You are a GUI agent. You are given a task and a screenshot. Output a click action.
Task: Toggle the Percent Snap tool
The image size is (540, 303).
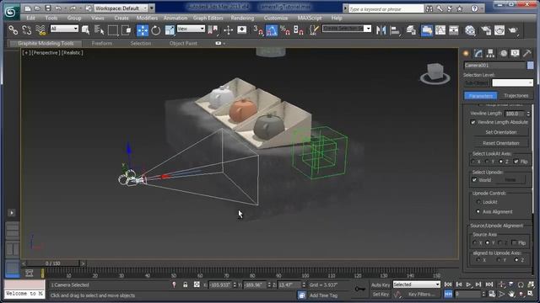285,30
